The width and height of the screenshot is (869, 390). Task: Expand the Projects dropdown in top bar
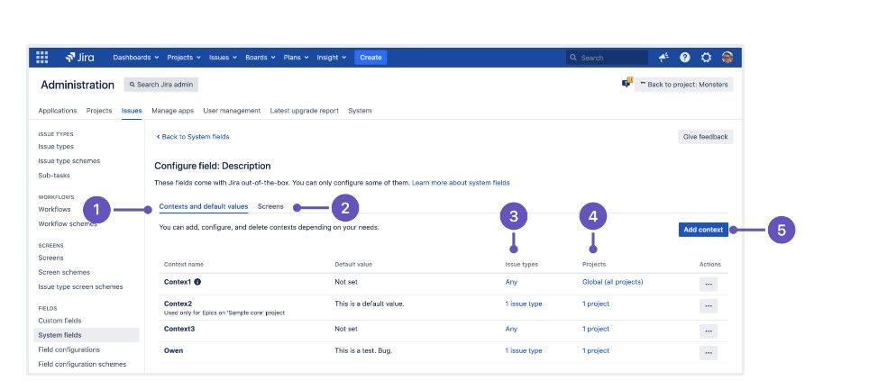(x=184, y=57)
